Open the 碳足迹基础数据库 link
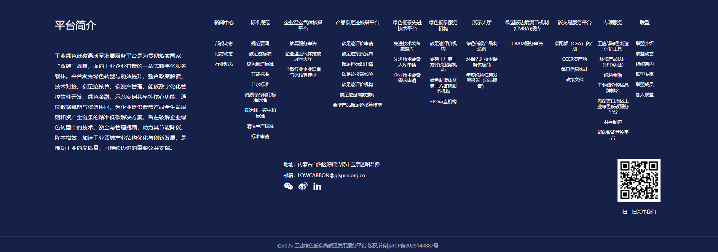 (x=357, y=95)
